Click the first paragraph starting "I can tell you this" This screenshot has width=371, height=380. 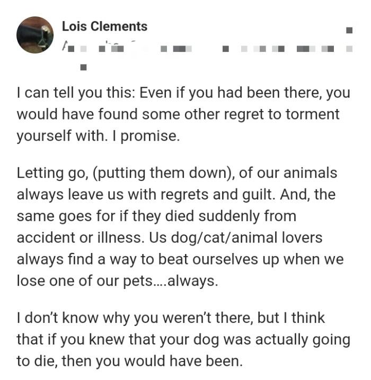[183, 114]
